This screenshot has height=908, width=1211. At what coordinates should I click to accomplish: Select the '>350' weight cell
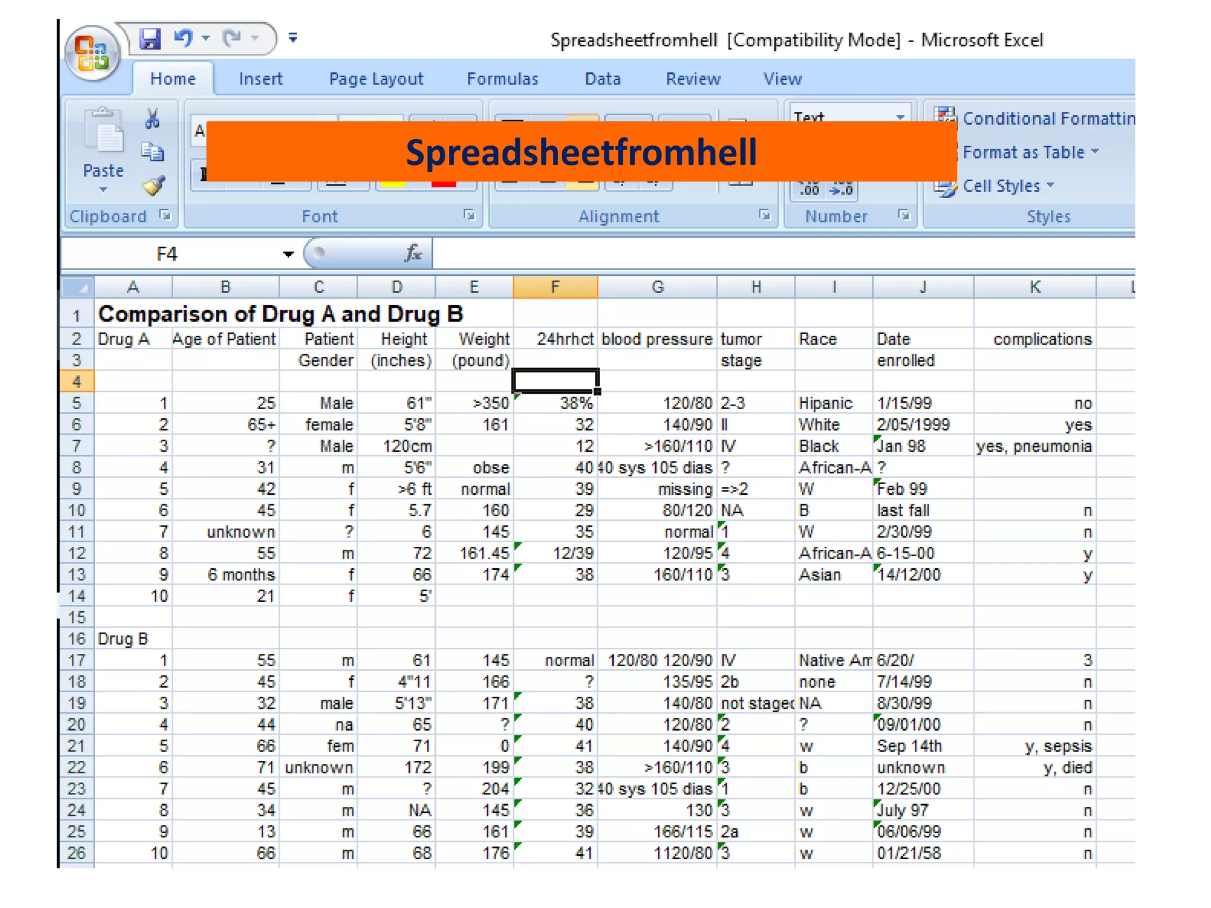474,403
